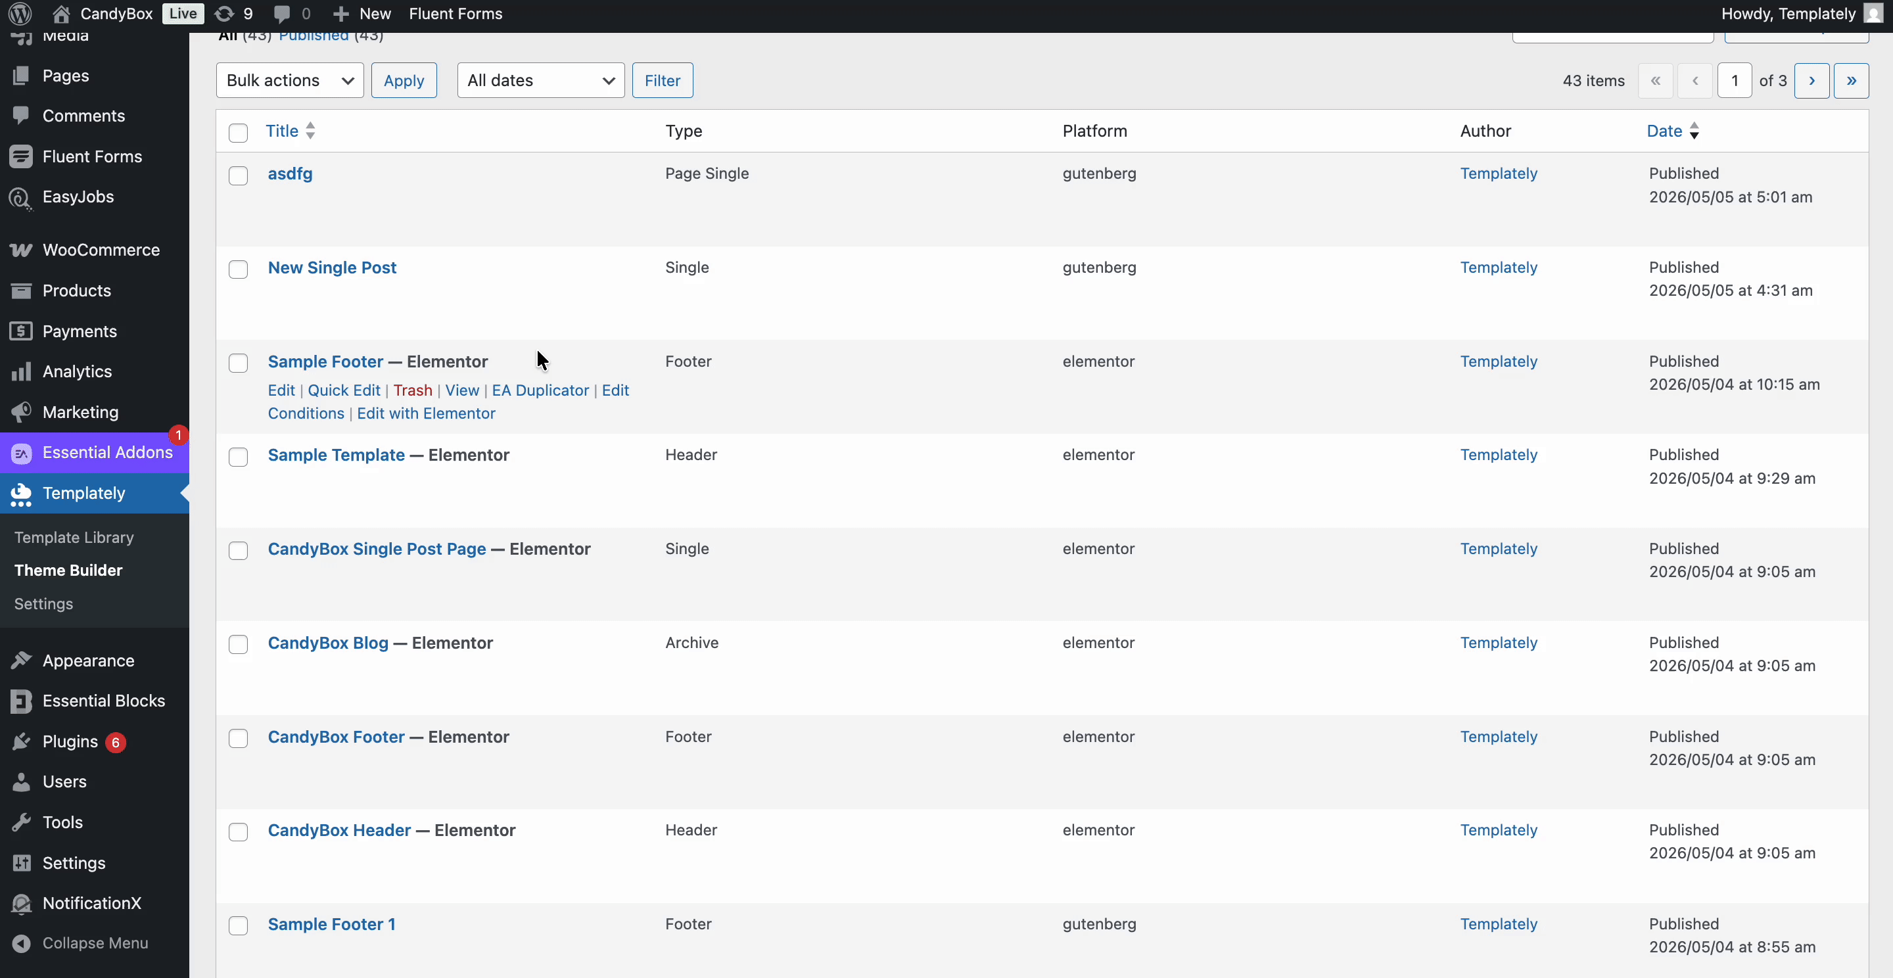Click View under Sample Footer
Image resolution: width=1893 pixels, height=978 pixels.
(x=461, y=390)
